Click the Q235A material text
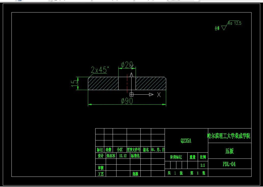The height and width of the screenshot is (187, 263). (x=186, y=141)
